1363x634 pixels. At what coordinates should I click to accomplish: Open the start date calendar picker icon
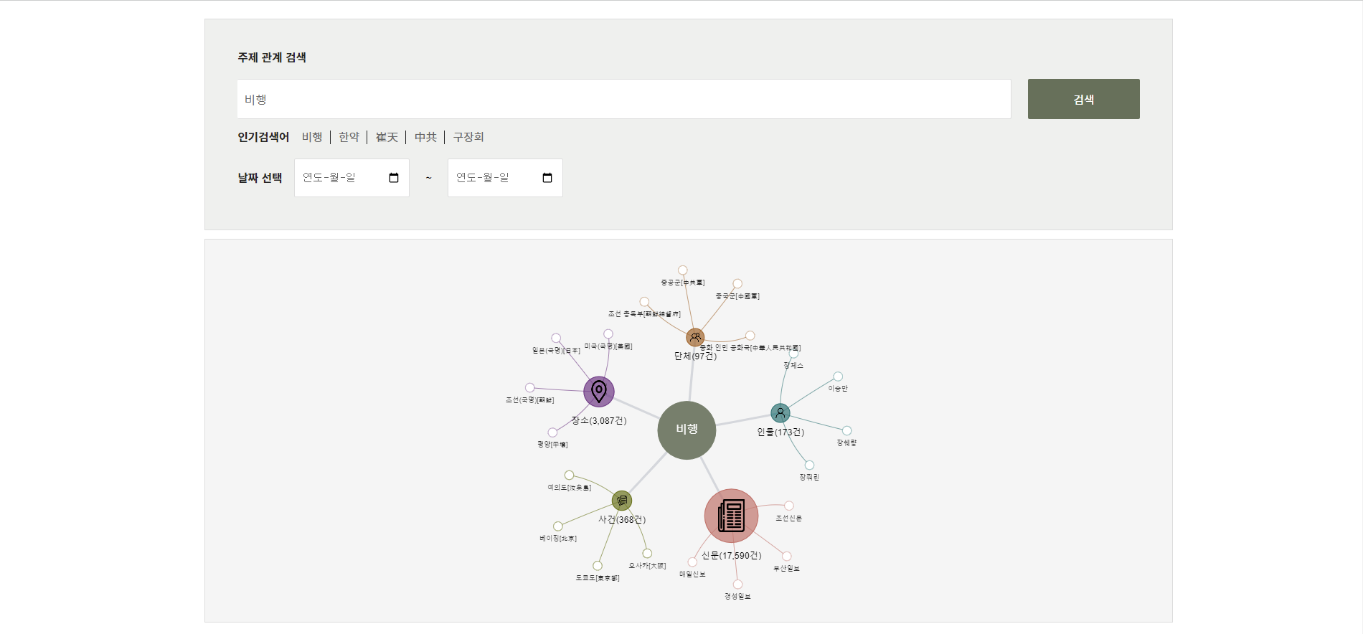coord(394,178)
